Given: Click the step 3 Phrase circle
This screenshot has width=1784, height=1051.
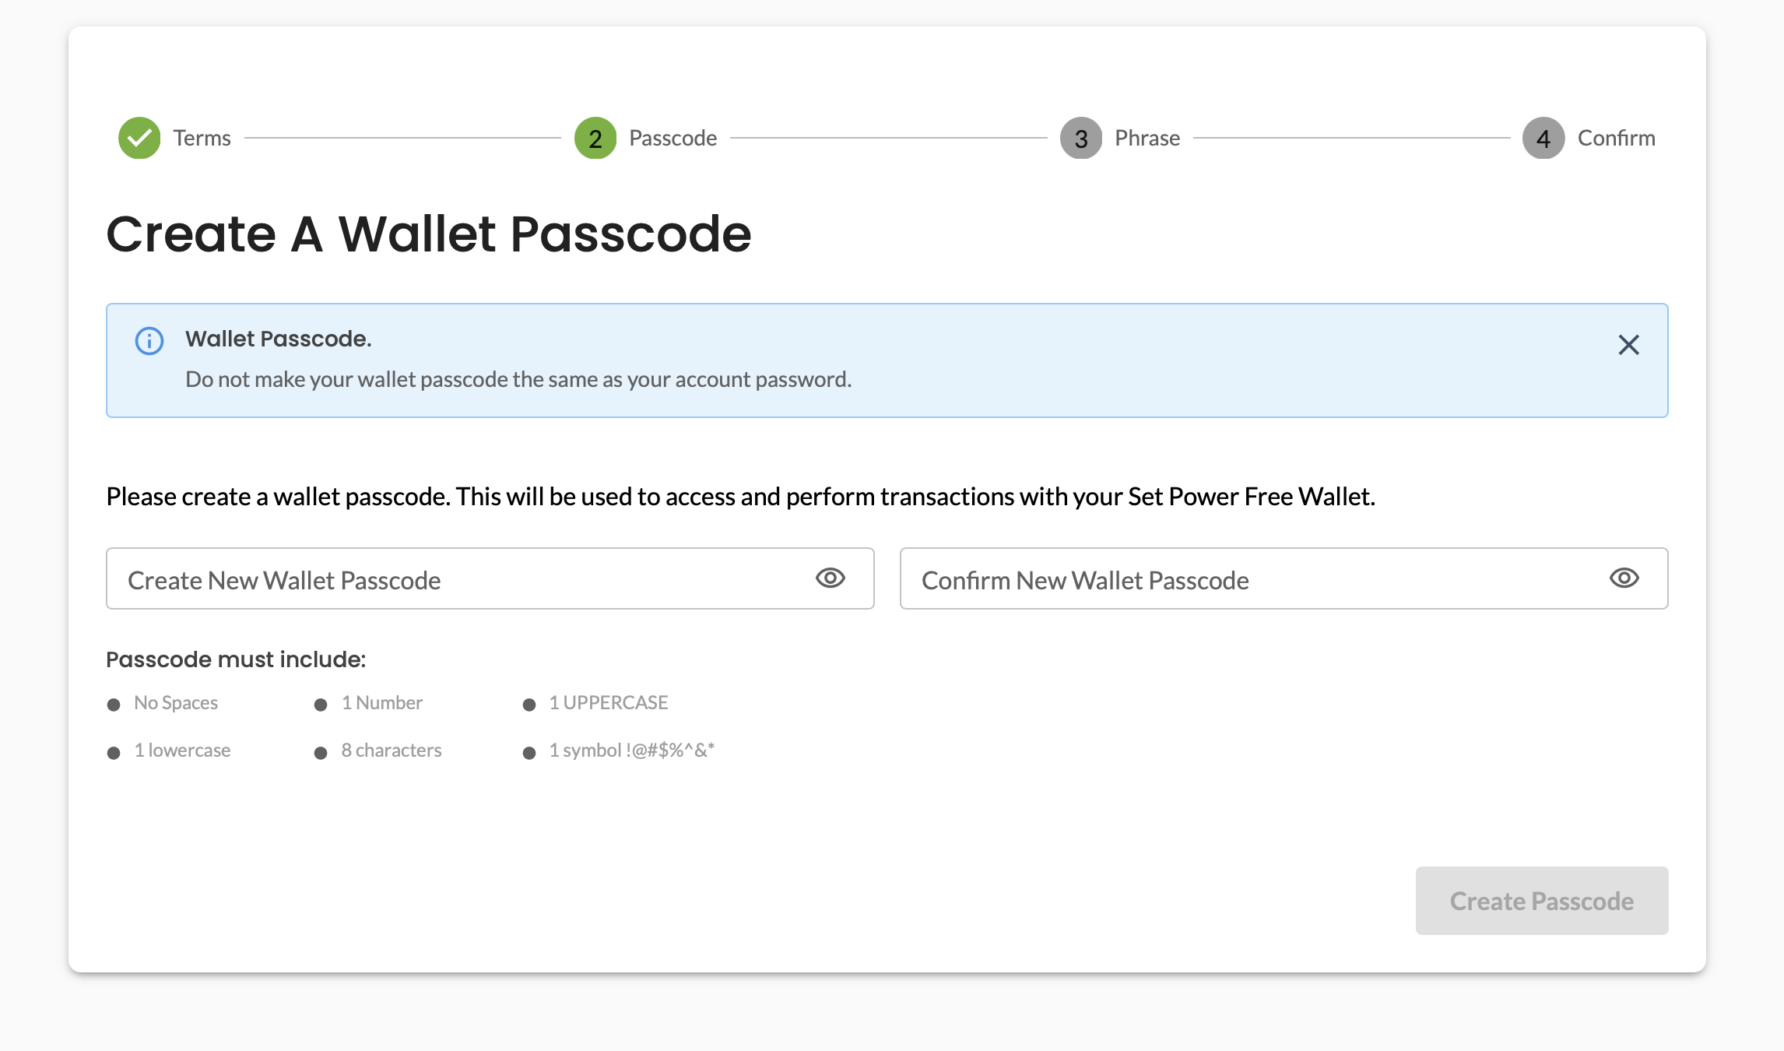Looking at the screenshot, I should 1081,138.
